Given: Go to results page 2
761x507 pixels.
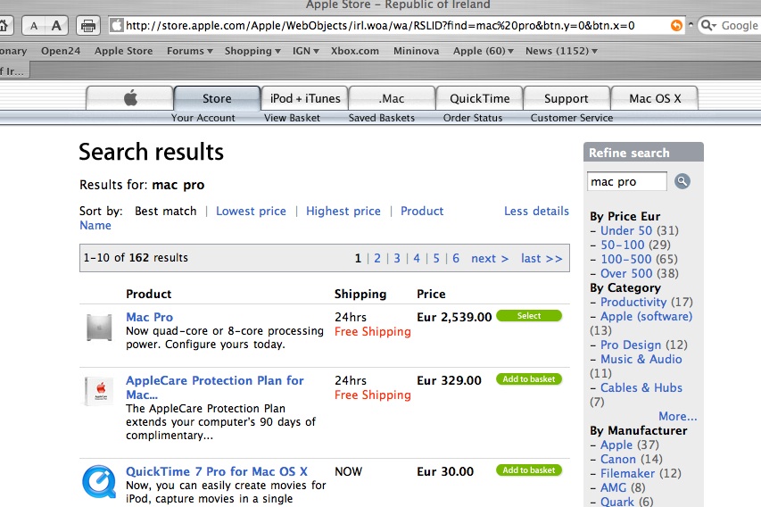Looking at the screenshot, I should click(x=377, y=258).
